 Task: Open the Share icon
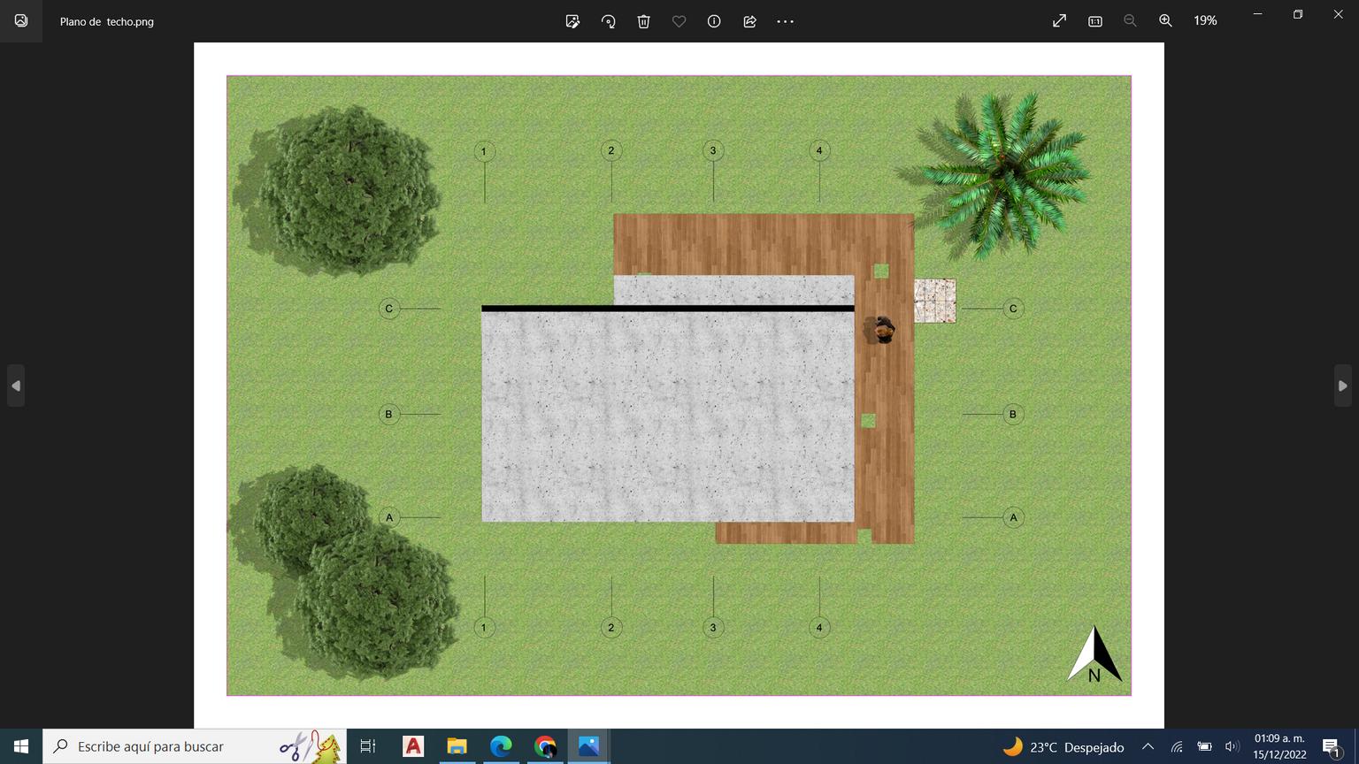point(749,21)
